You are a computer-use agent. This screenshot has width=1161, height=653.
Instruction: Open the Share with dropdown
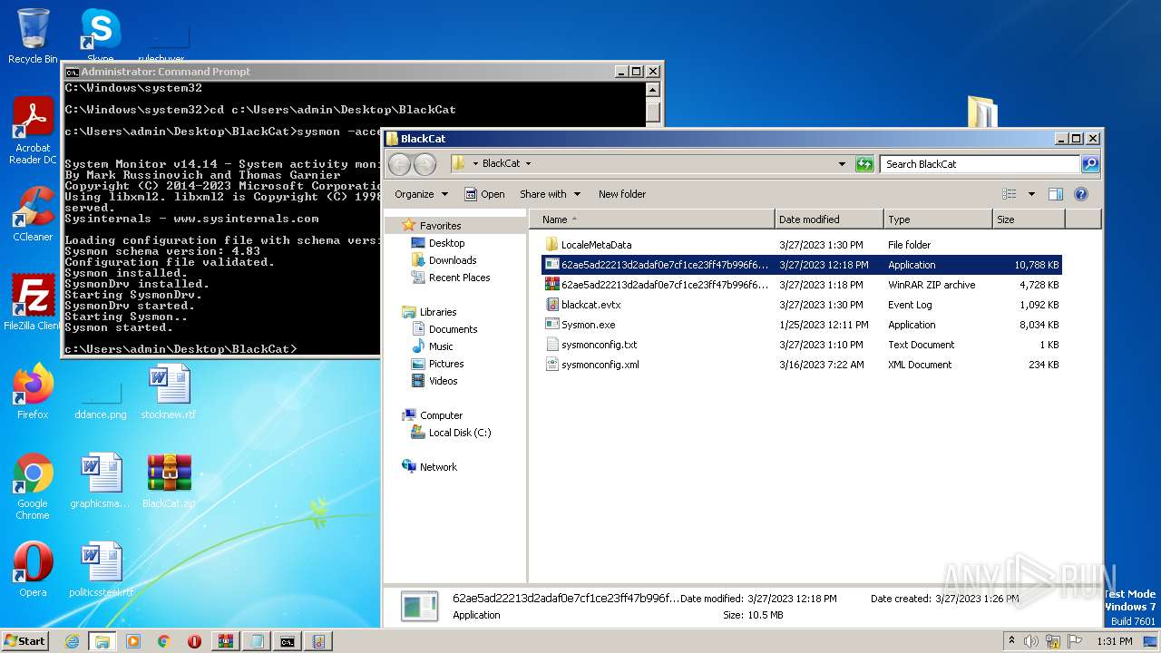click(x=550, y=194)
